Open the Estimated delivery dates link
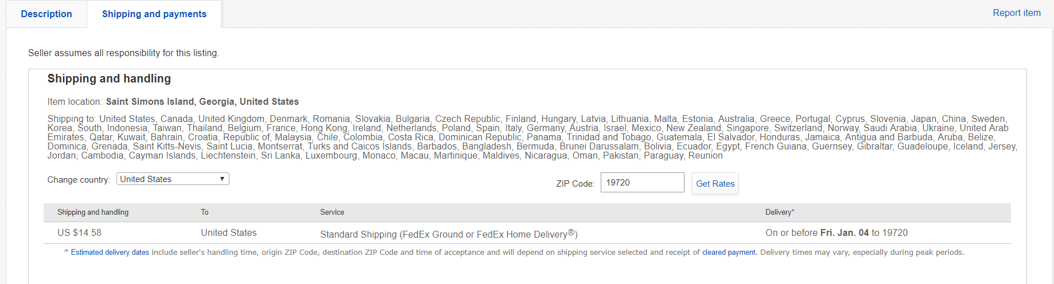Image resolution: width=1054 pixels, height=284 pixels. coord(110,253)
